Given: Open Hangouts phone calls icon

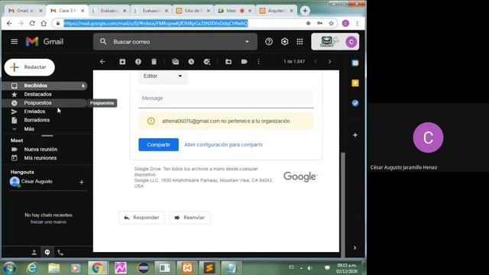Looking at the screenshot, I should click(x=60, y=252).
